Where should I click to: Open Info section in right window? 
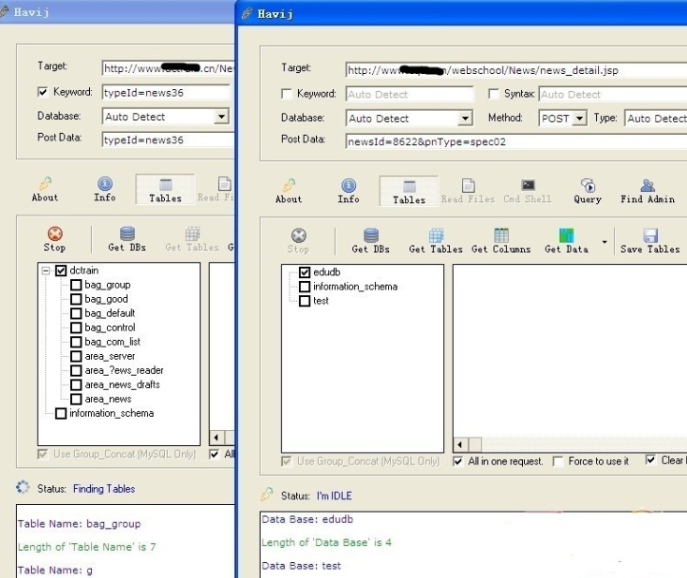pyautogui.click(x=349, y=191)
